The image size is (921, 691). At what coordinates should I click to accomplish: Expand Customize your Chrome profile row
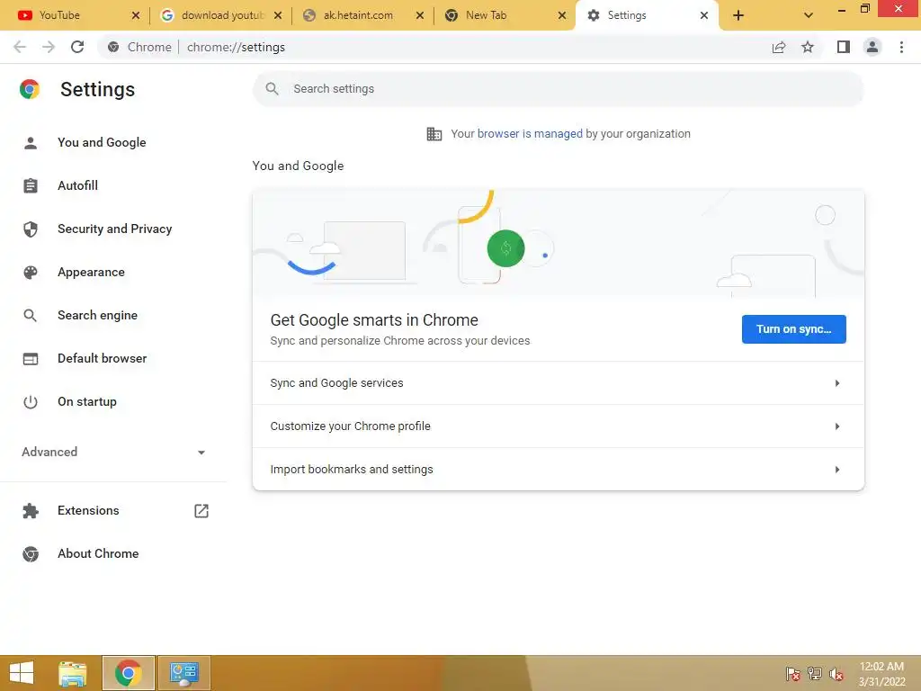click(x=558, y=426)
